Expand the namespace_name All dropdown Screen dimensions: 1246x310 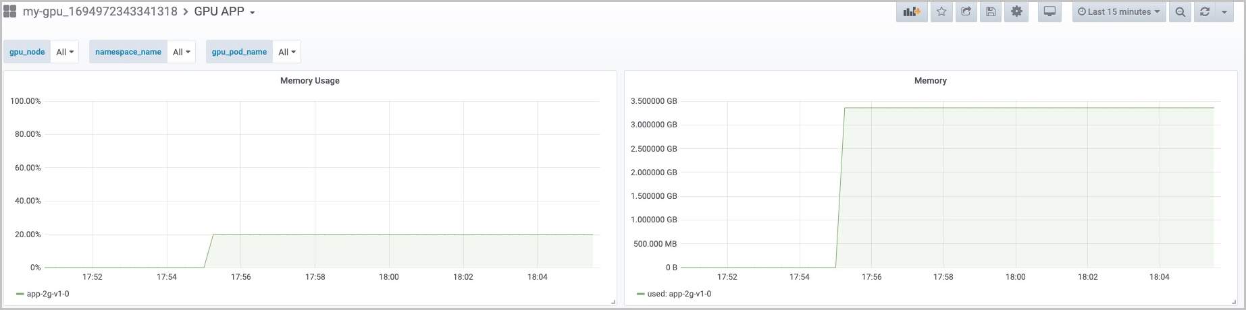(181, 52)
